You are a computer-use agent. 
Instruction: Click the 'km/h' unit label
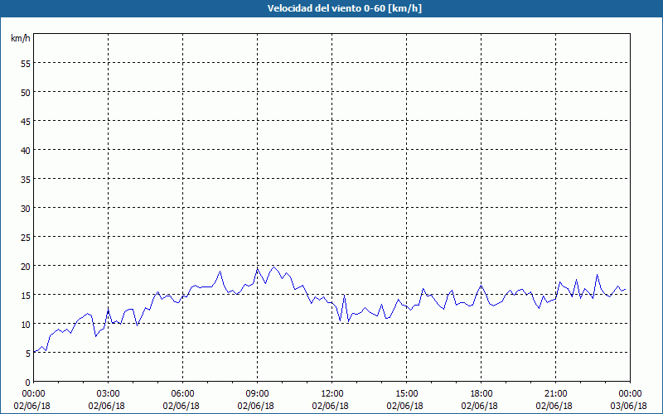click(21, 38)
